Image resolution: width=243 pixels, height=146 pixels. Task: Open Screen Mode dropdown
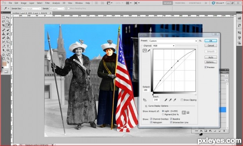coord(137,3)
